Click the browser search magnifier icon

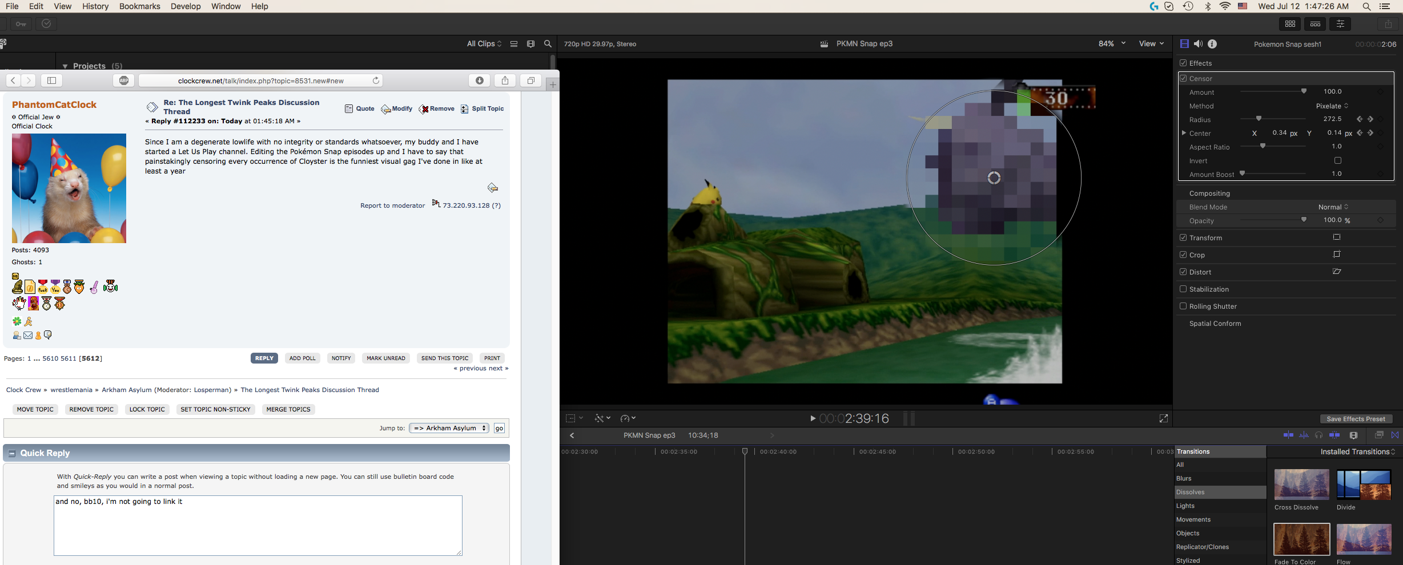[548, 44]
